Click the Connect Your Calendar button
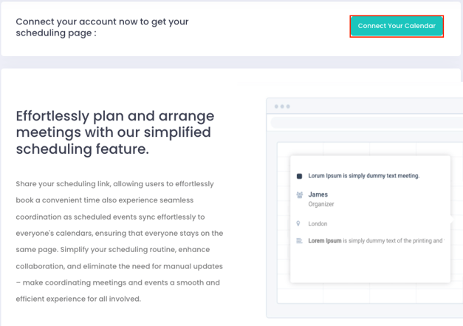Image resolution: width=463 pixels, height=326 pixels. pyautogui.click(x=397, y=26)
